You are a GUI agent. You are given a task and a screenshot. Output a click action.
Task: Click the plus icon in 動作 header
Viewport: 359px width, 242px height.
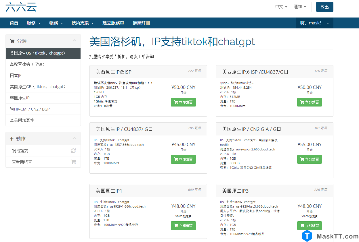pyautogui.click(x=12, y=139)
